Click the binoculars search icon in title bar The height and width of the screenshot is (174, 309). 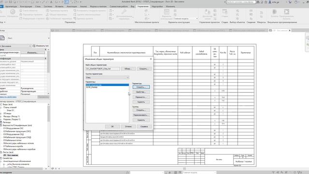point(258,2)
